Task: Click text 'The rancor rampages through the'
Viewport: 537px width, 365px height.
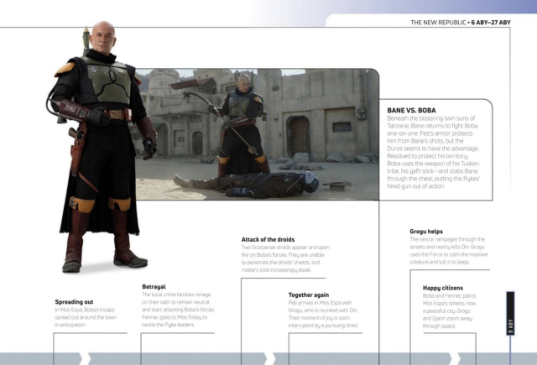Action: [447, 239]
